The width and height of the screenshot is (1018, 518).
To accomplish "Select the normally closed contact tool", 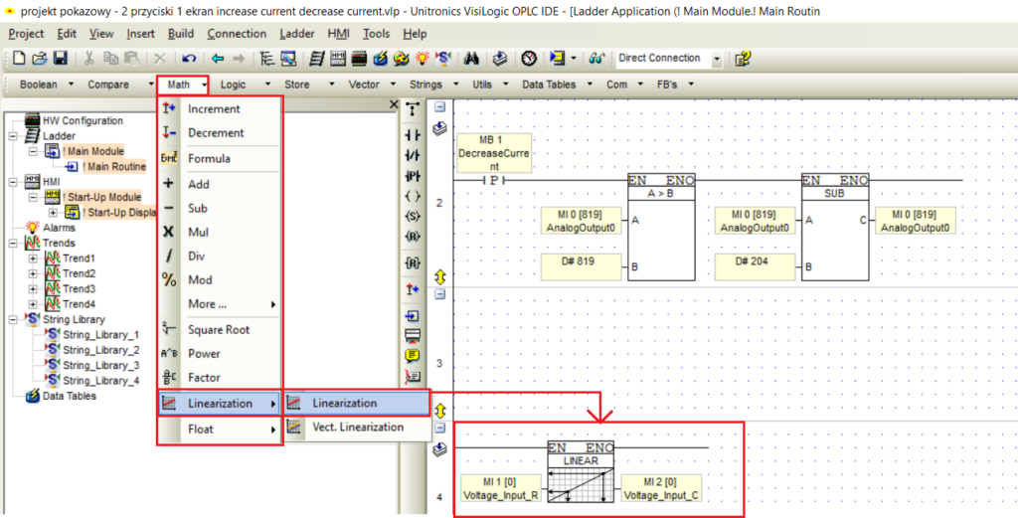I will (413, 156).
